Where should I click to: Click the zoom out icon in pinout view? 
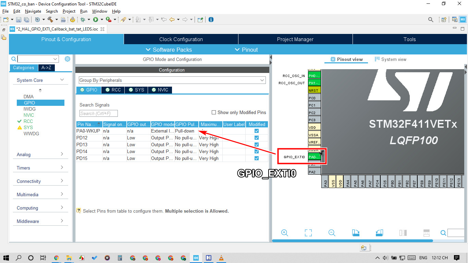[332, 233]
